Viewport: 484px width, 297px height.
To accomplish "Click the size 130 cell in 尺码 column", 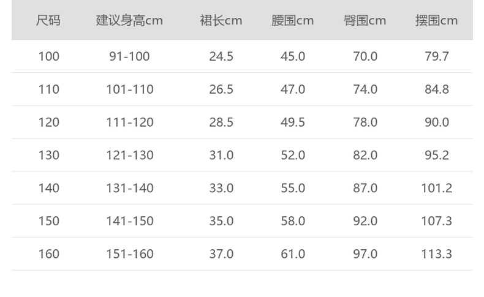I will tap(49, 155).
